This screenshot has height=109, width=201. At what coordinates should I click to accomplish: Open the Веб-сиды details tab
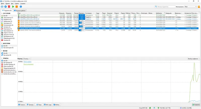point(48,105)
